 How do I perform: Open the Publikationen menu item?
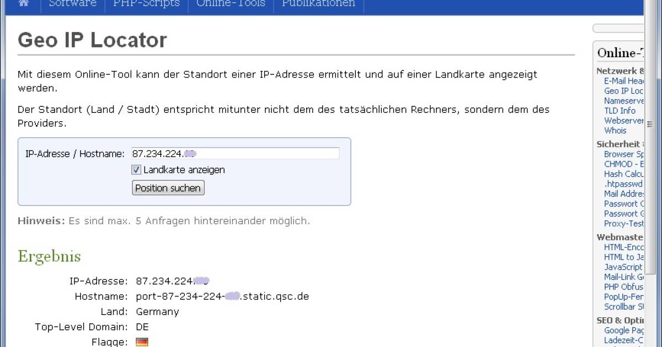pos(318,3)
